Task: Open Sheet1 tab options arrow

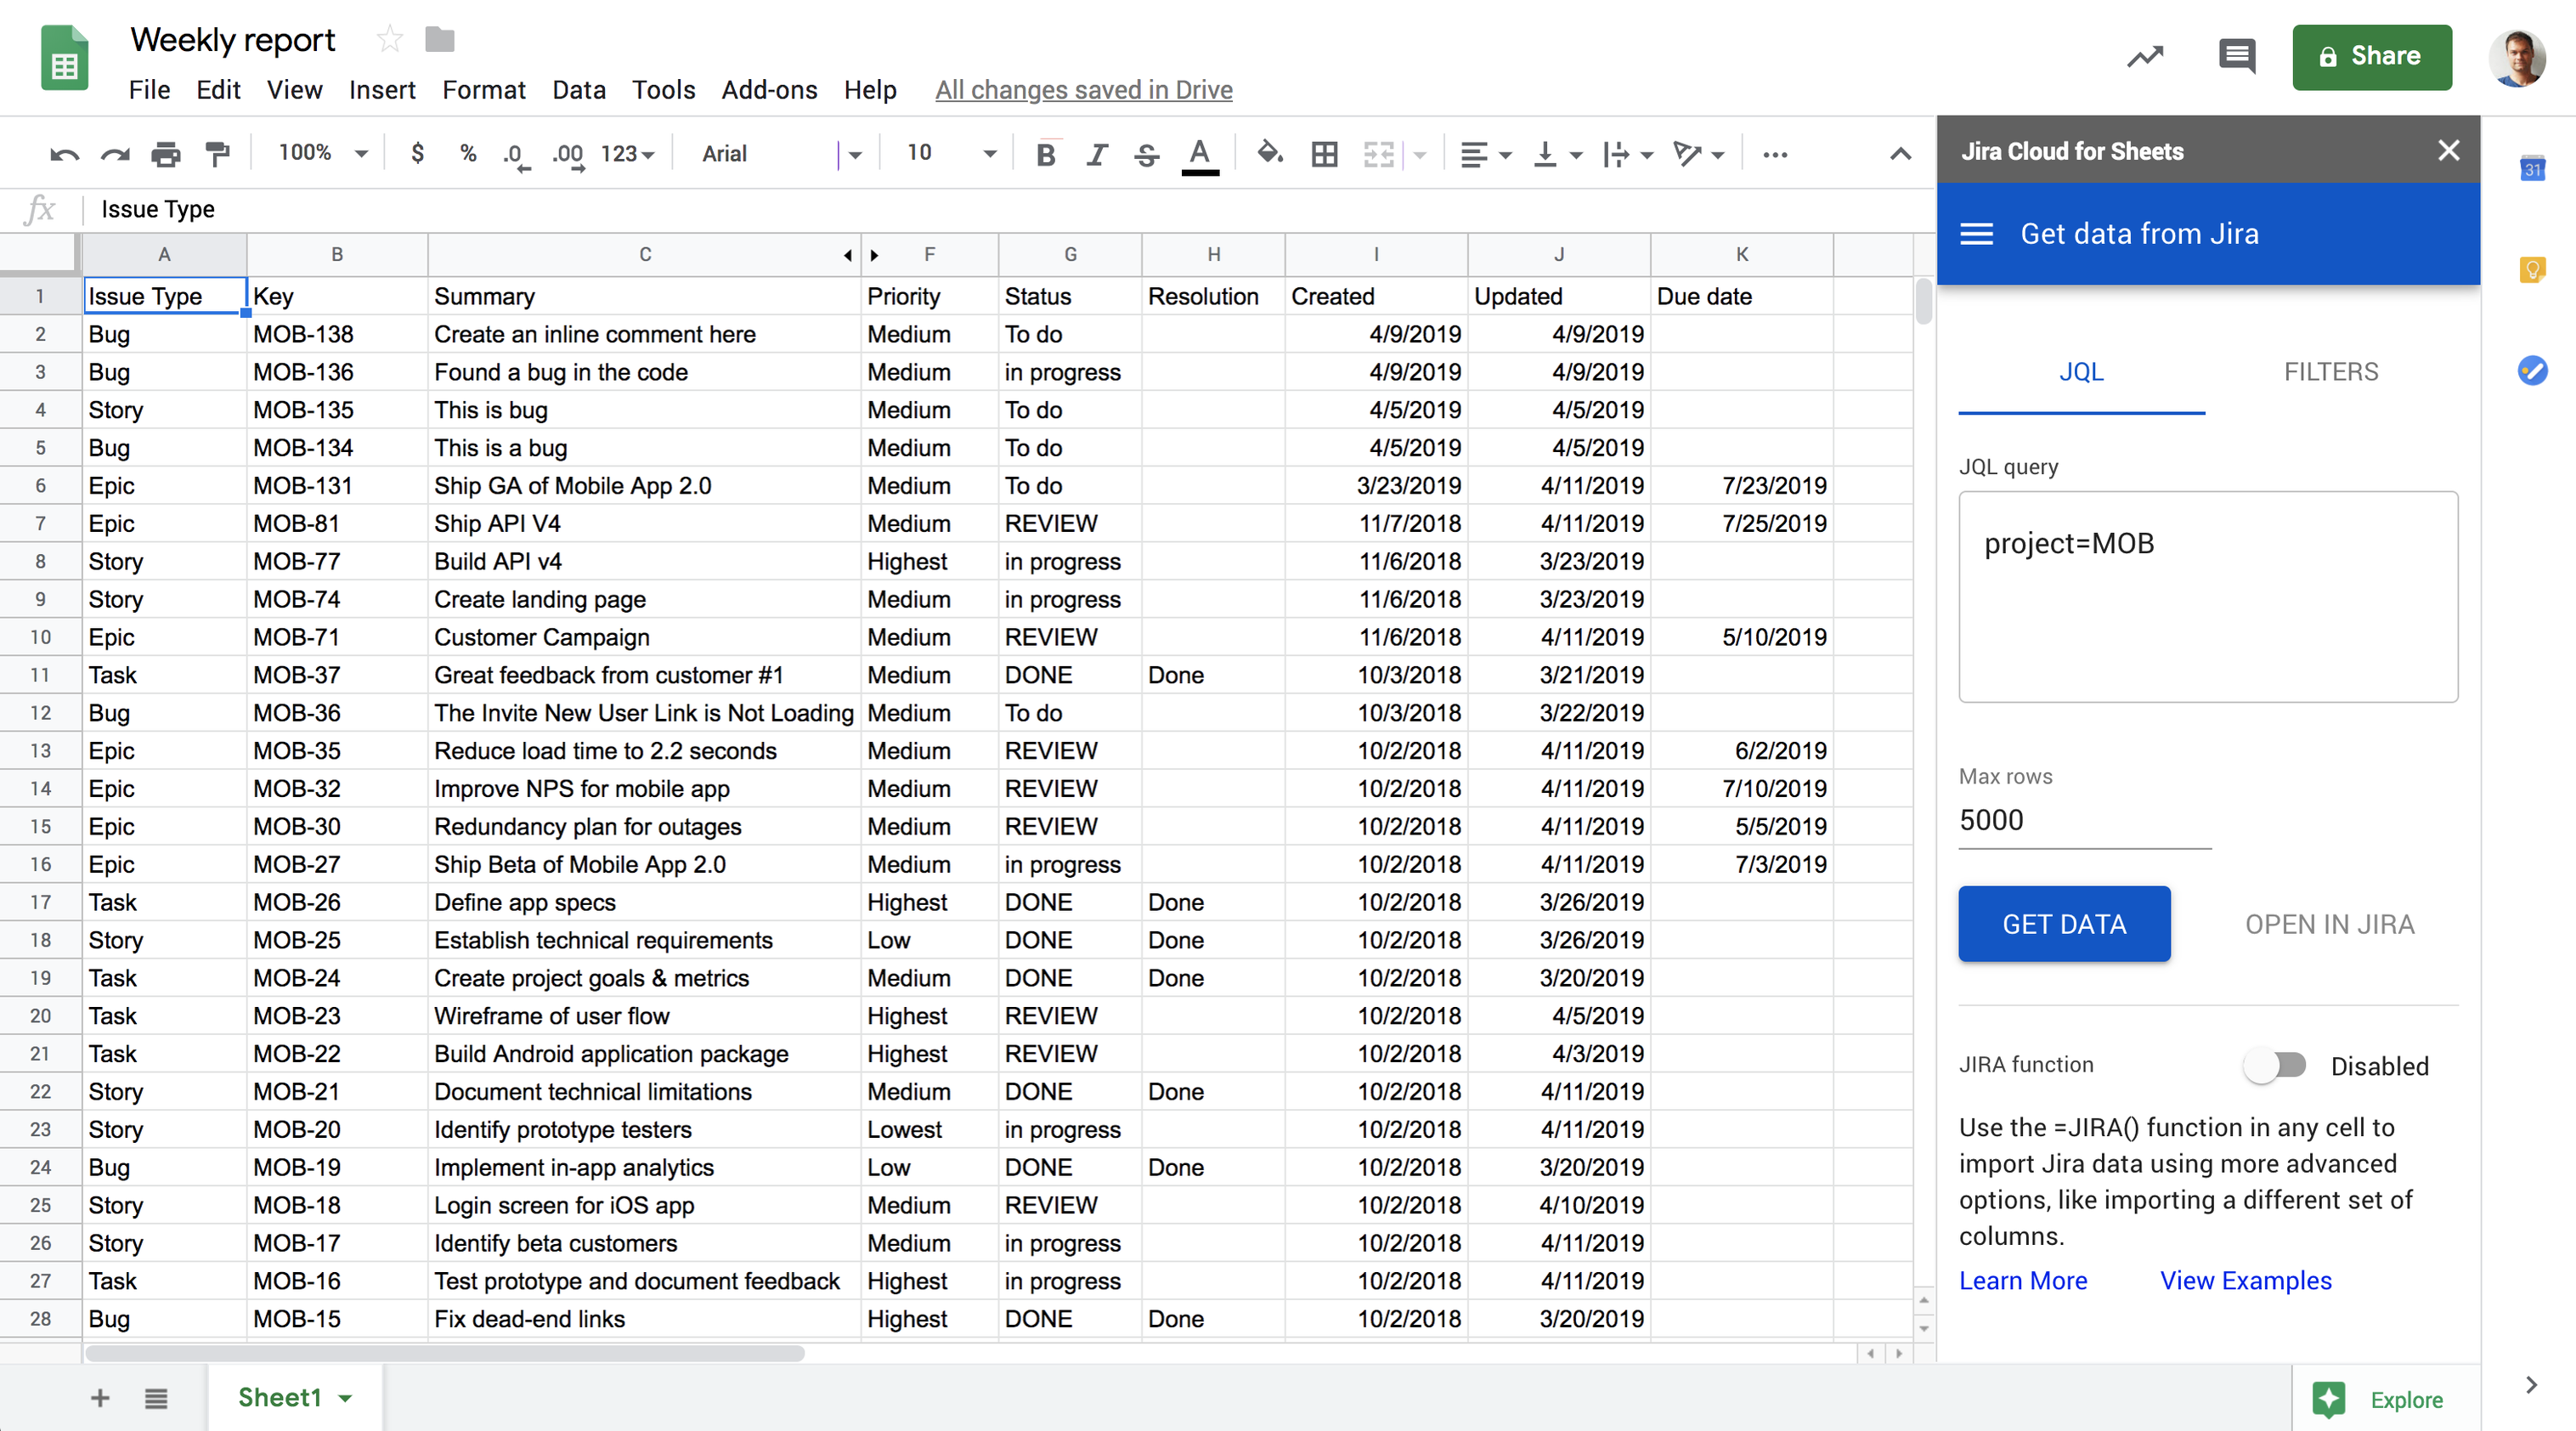Action: (346, 1398)
